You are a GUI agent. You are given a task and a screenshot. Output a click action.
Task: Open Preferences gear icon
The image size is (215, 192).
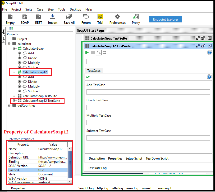117,17
